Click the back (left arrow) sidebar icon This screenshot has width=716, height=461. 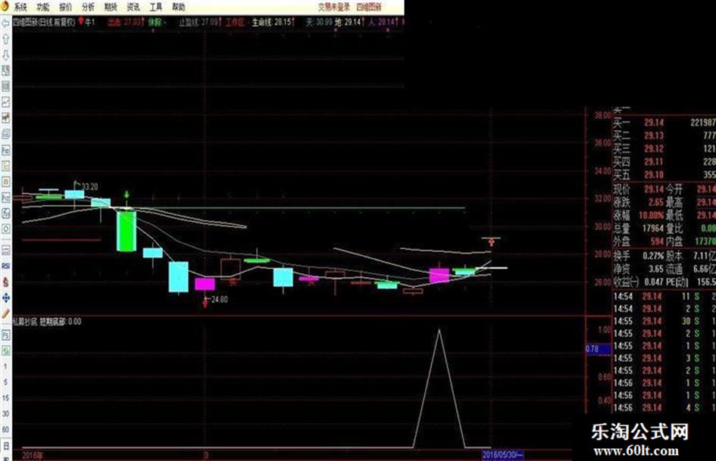tap(5, 23)
